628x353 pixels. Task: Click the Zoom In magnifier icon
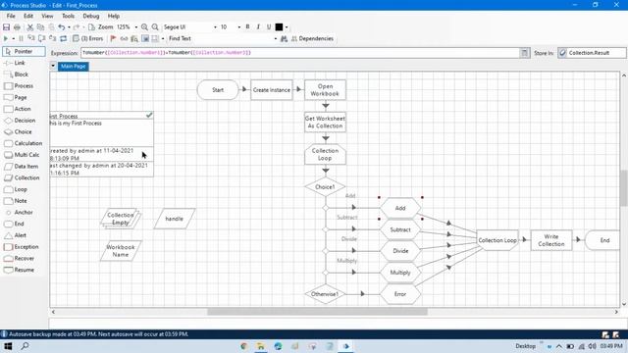(x=144, y=27)
